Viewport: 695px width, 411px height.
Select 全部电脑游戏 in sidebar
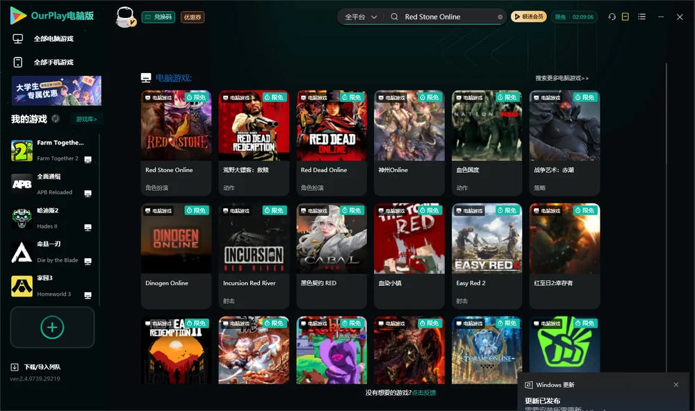pyautogui.click(x=54, y=39)
